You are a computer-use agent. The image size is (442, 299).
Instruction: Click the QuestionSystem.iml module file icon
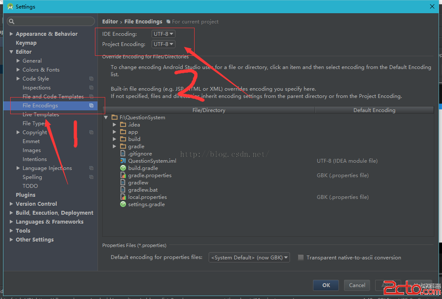(123, 161)
